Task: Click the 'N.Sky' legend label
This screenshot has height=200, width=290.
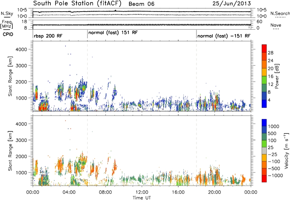Action: coord(7,14)
